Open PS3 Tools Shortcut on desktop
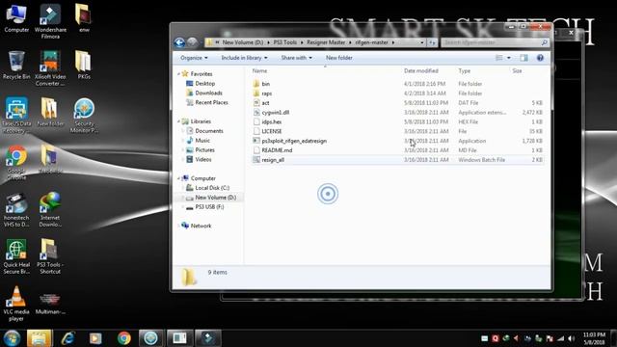The image size is (617, 347). (50, 256)
